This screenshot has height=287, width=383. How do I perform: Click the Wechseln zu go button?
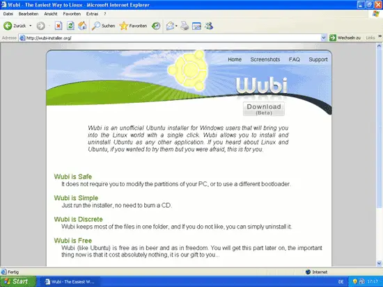pos(345,38)
